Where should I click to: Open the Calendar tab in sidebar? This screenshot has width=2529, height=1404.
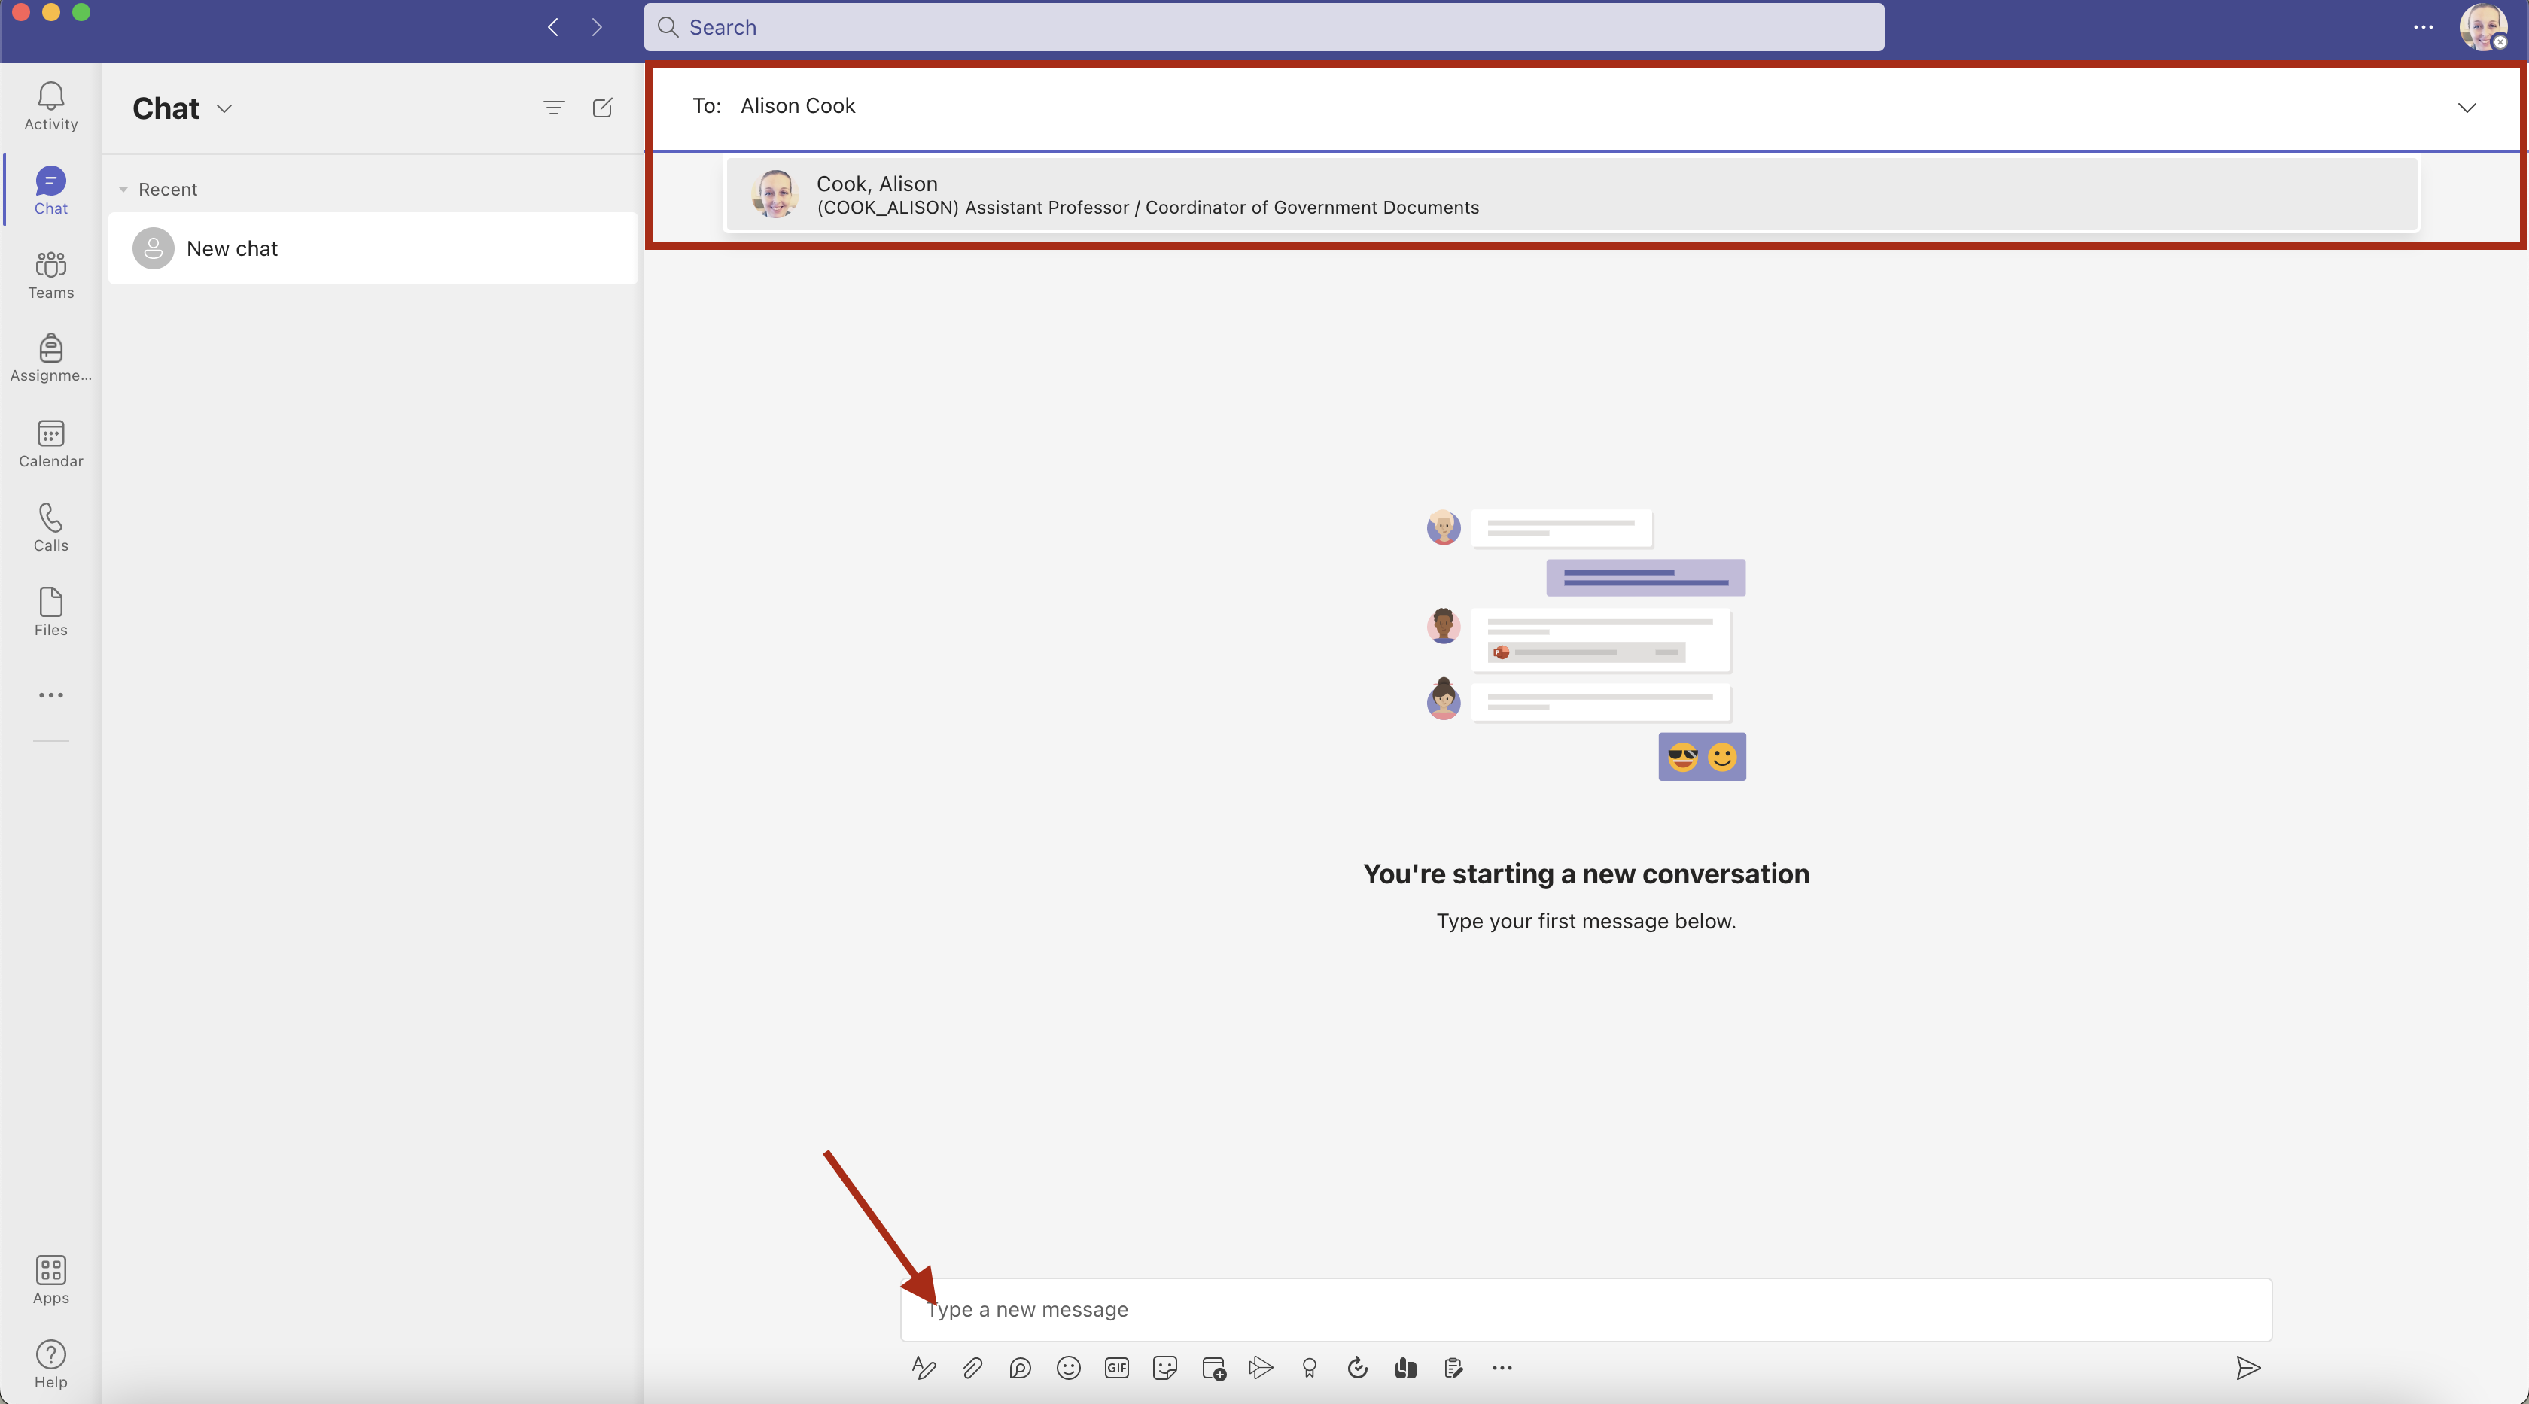click(x=50, y=443)
